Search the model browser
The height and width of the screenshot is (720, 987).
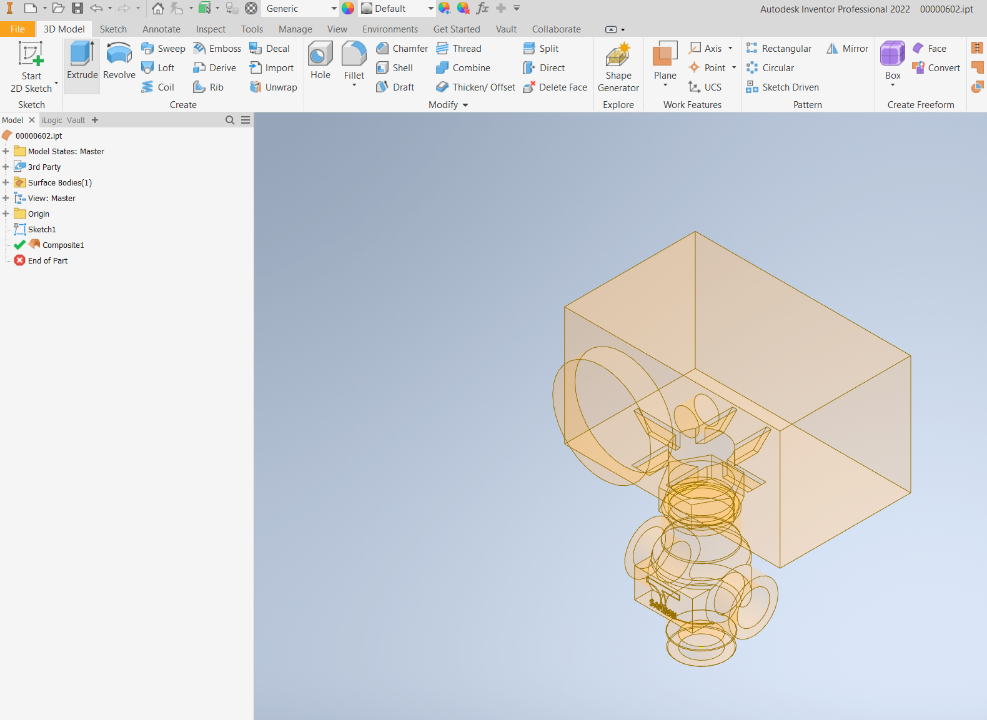tap(230, 120)
